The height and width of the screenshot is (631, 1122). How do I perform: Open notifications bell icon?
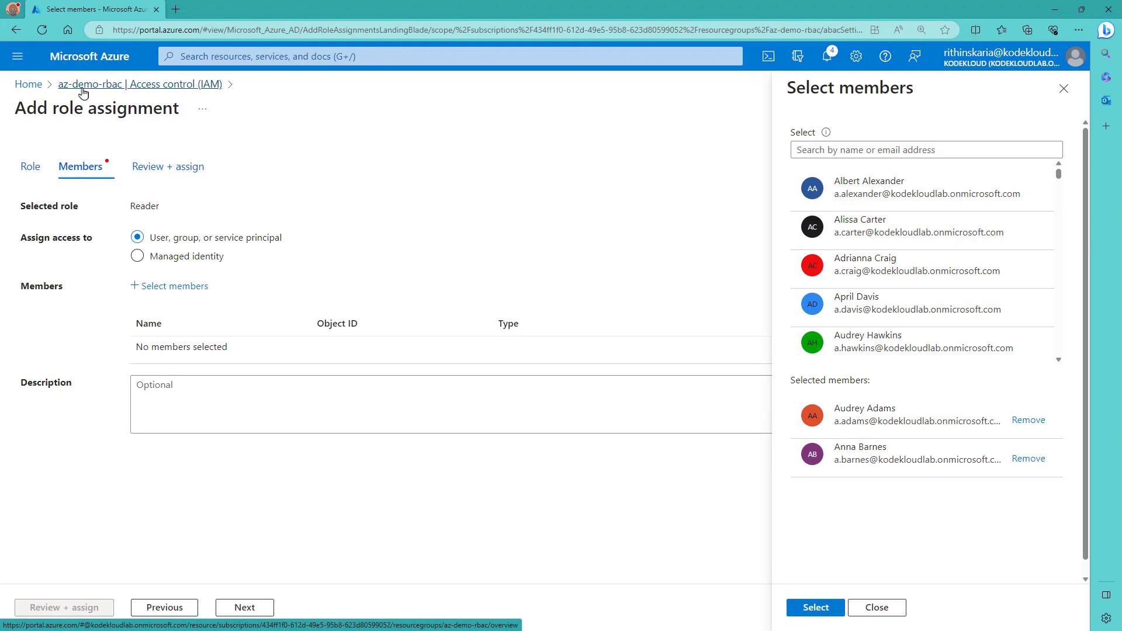tap(827, 56)
